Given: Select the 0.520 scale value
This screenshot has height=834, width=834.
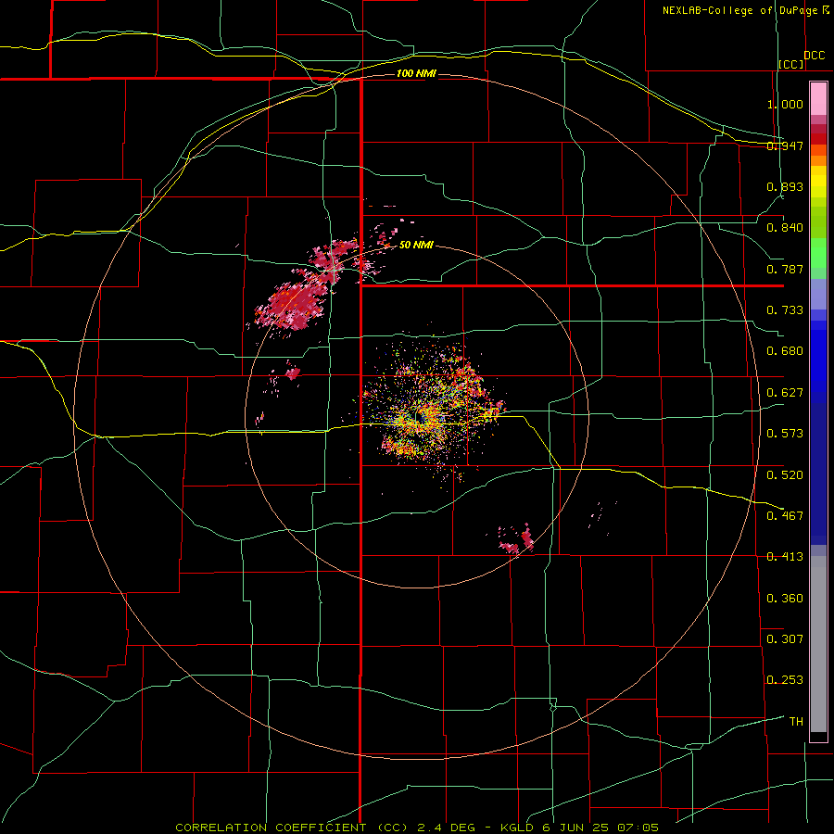Looking at the screenshot, I should coord(785,474).
